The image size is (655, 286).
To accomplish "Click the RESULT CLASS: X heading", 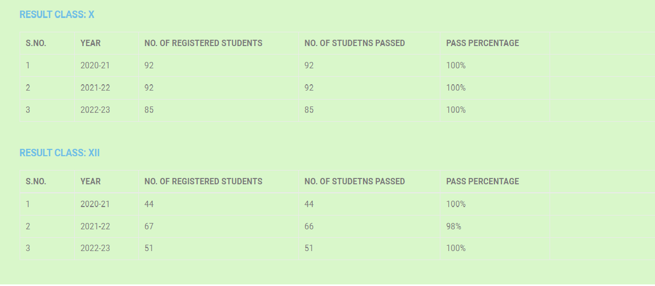I will tap(57, 15).
